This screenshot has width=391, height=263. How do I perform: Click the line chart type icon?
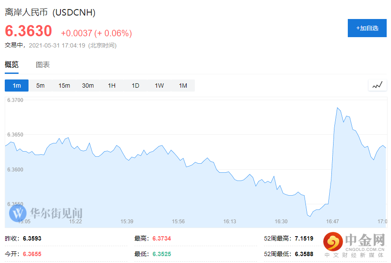tap(377, 86)
